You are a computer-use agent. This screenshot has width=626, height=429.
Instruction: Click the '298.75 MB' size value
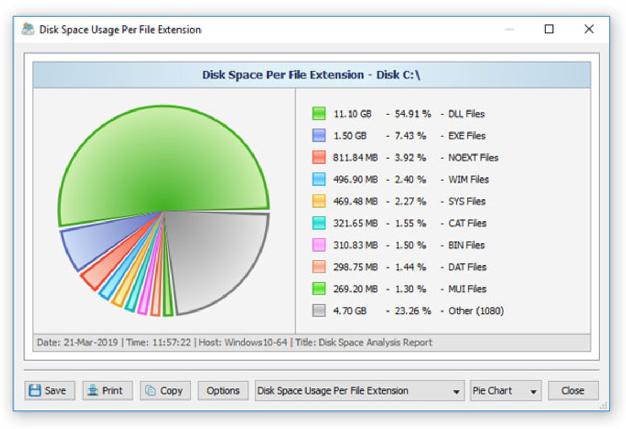pos(355,267)
